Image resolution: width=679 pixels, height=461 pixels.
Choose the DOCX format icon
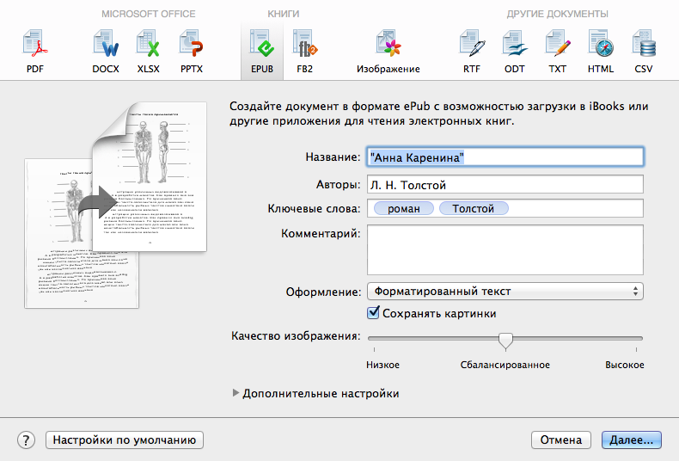pos(105,50)
